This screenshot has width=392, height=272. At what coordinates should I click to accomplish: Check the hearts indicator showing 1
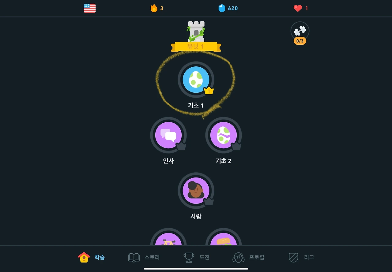pos(301,8)
